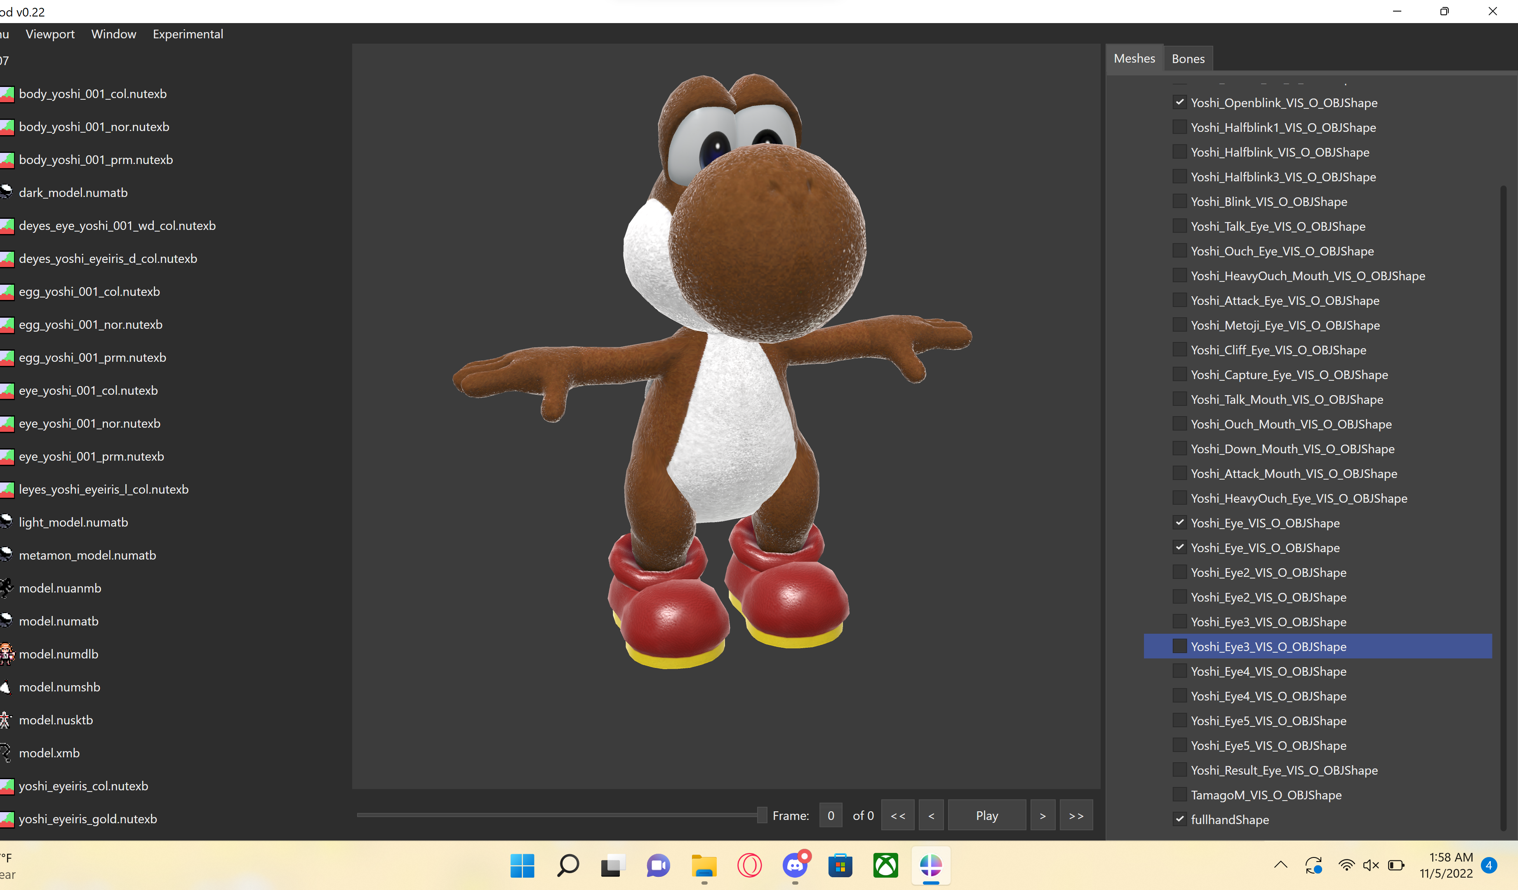Open File Explorer from taskbar
The image size is (1518, 890).
(x=704, y=866)
